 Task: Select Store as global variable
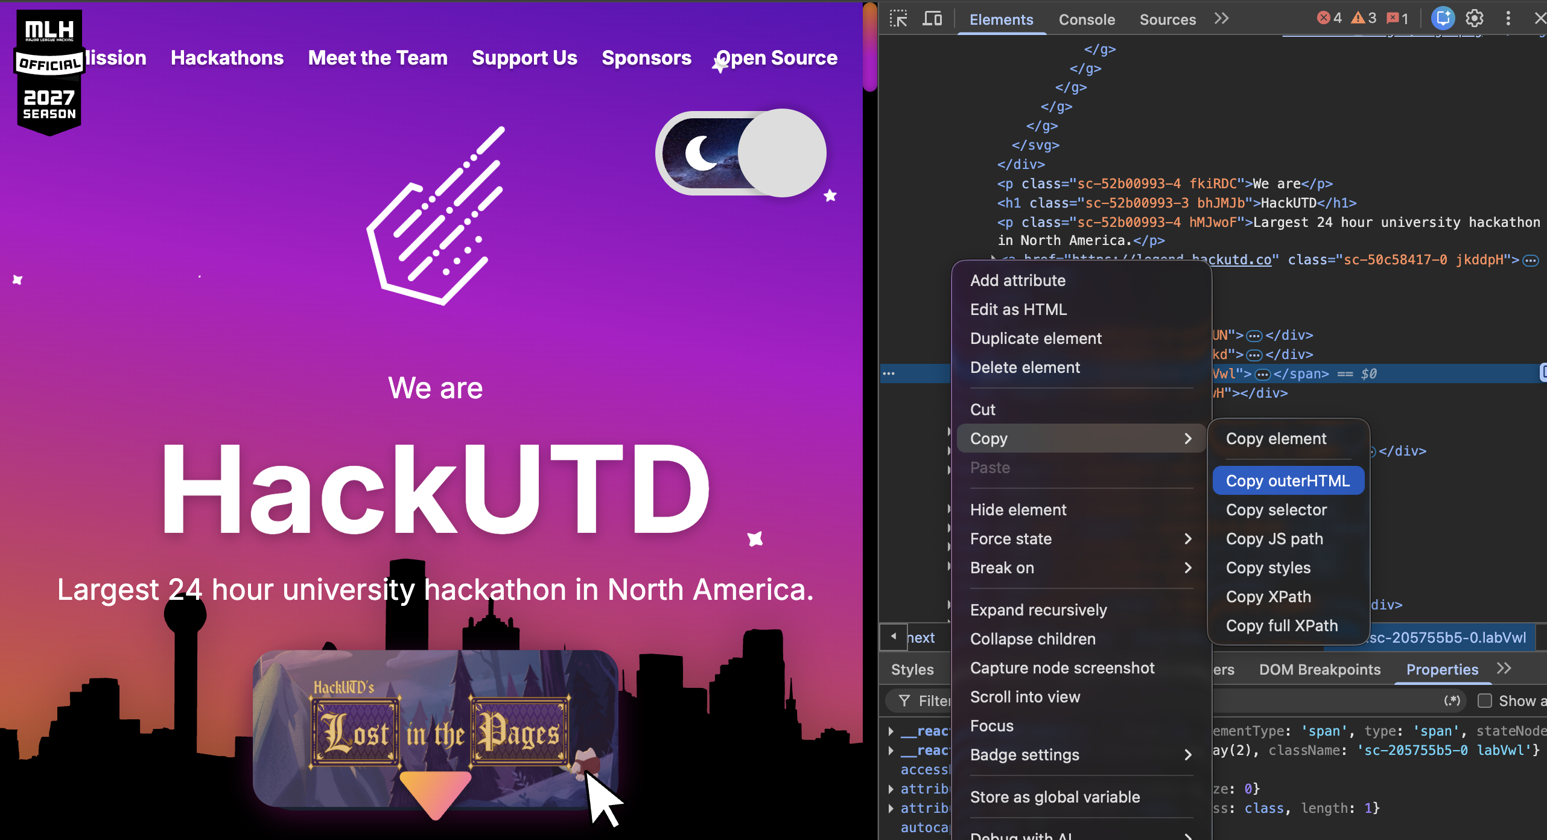[x=1081, y=797]
